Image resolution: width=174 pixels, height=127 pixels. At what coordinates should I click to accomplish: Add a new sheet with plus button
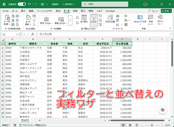pyautogui.click(x=40, y=120)
